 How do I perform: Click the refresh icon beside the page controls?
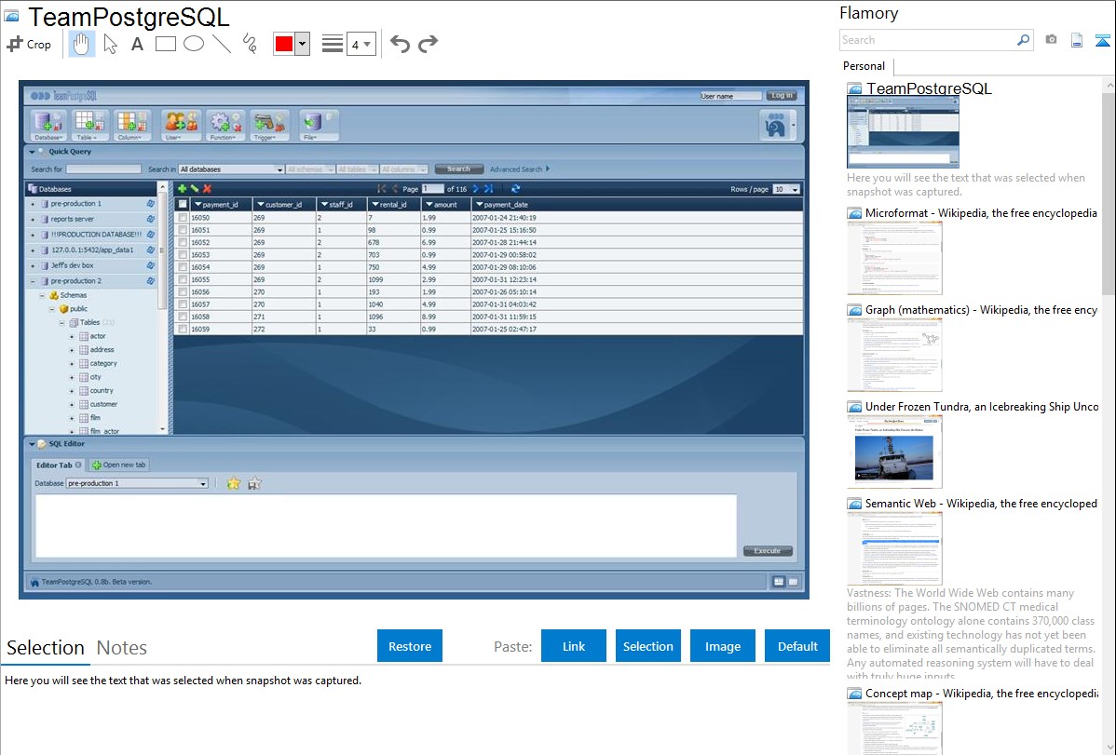click(x=515, y=189)
